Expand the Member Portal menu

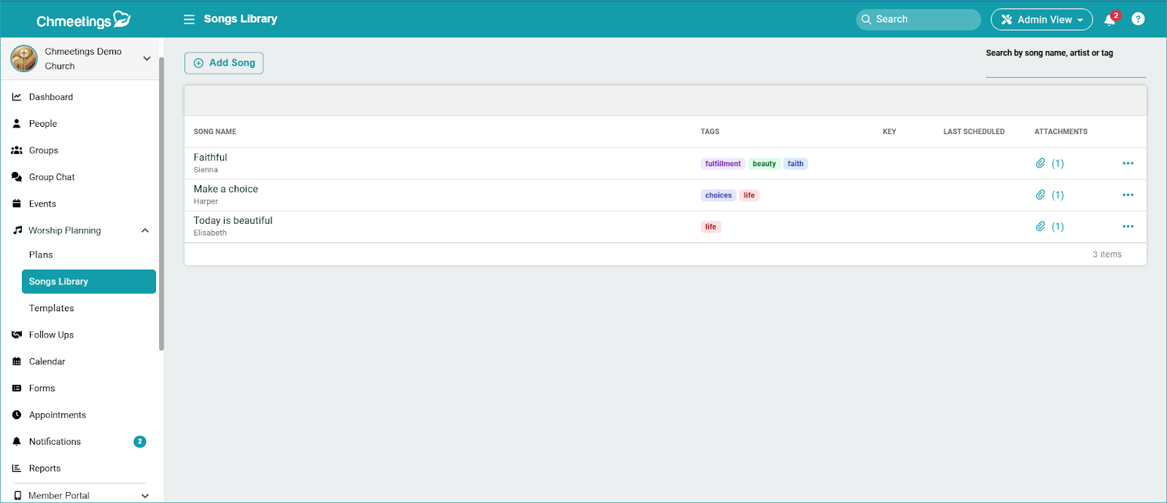pyautogui.click(x=145, y=496)
